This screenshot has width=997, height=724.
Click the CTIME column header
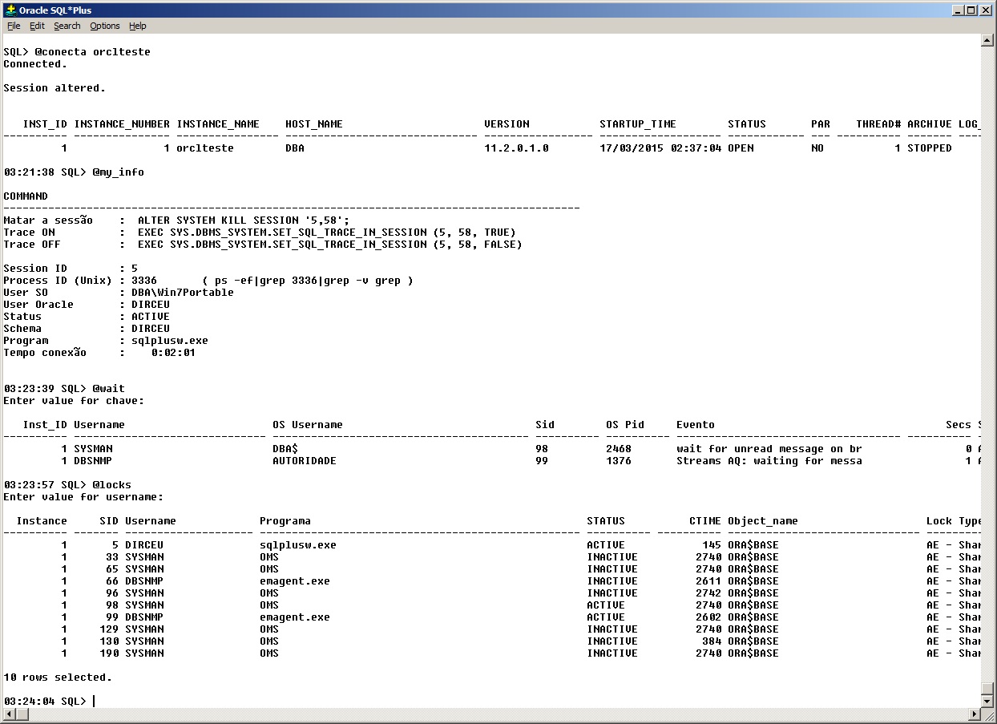click(x=705, y=521)
